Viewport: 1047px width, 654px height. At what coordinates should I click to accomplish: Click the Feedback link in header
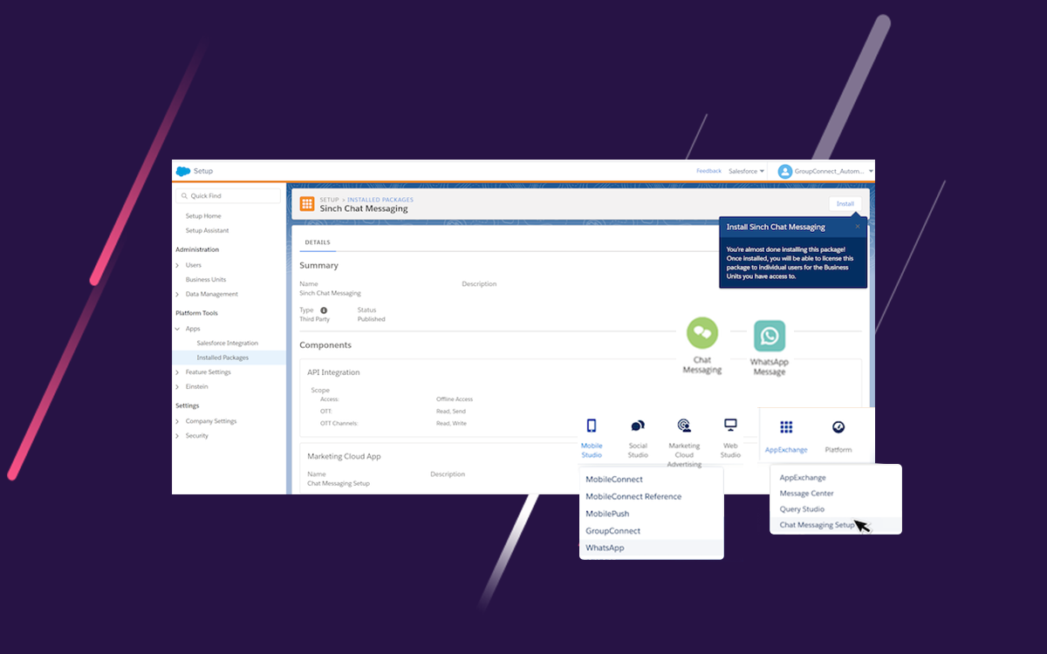pyautogui.click(x=708, y=171)
